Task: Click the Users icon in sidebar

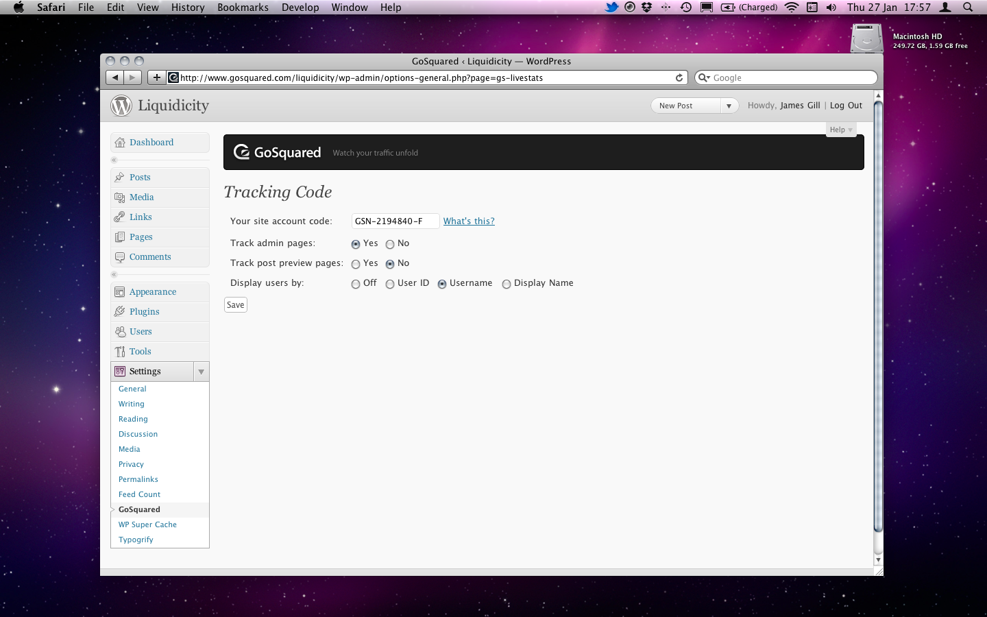Action: tap(120, 332)
